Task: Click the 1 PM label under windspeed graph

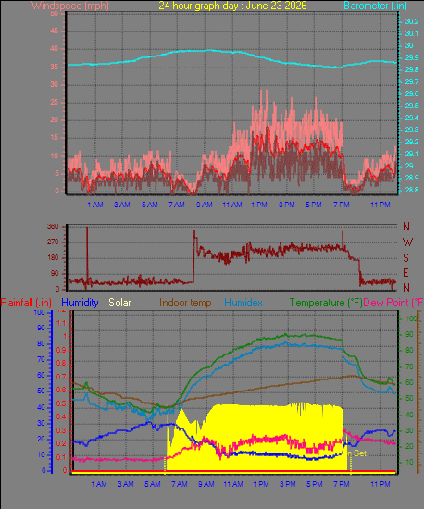Action: [x=259, y=205]
